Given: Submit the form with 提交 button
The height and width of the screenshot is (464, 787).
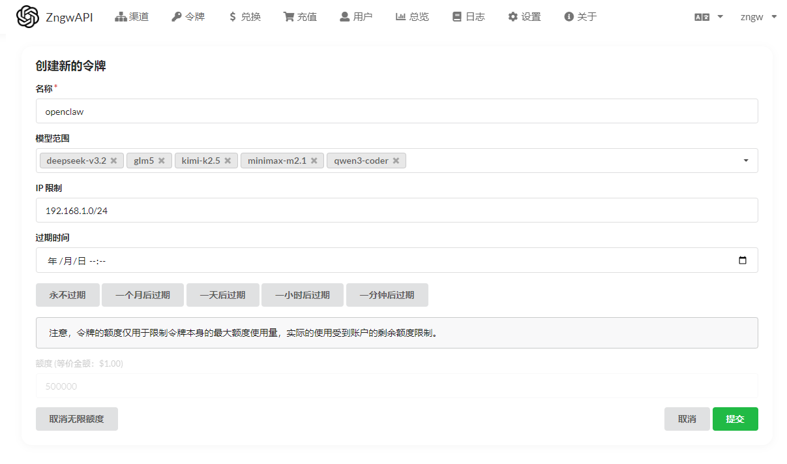Looking at the screenshot, I should coord(735,419).
